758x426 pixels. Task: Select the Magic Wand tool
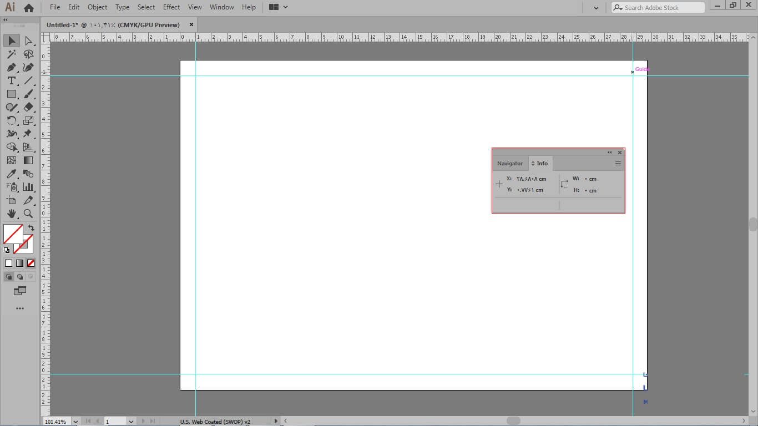click(x=11, y=54)
